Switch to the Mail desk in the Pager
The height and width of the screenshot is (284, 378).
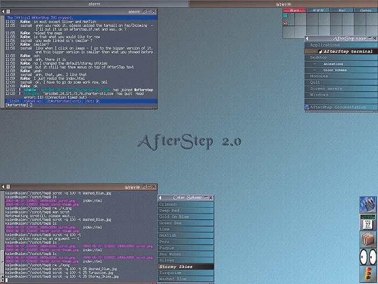click(x=342, y=10)
